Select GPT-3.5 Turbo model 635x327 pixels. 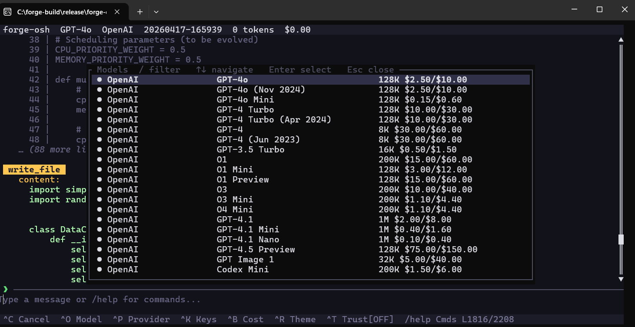coord(310,150)
